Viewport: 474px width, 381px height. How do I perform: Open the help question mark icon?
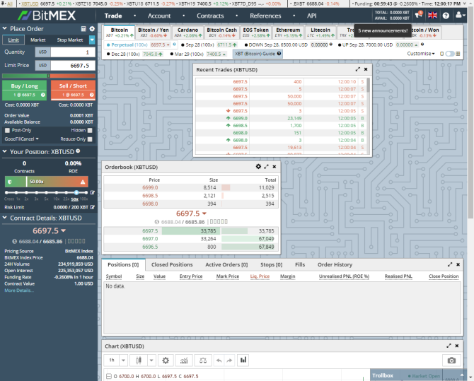click(446, 16)
